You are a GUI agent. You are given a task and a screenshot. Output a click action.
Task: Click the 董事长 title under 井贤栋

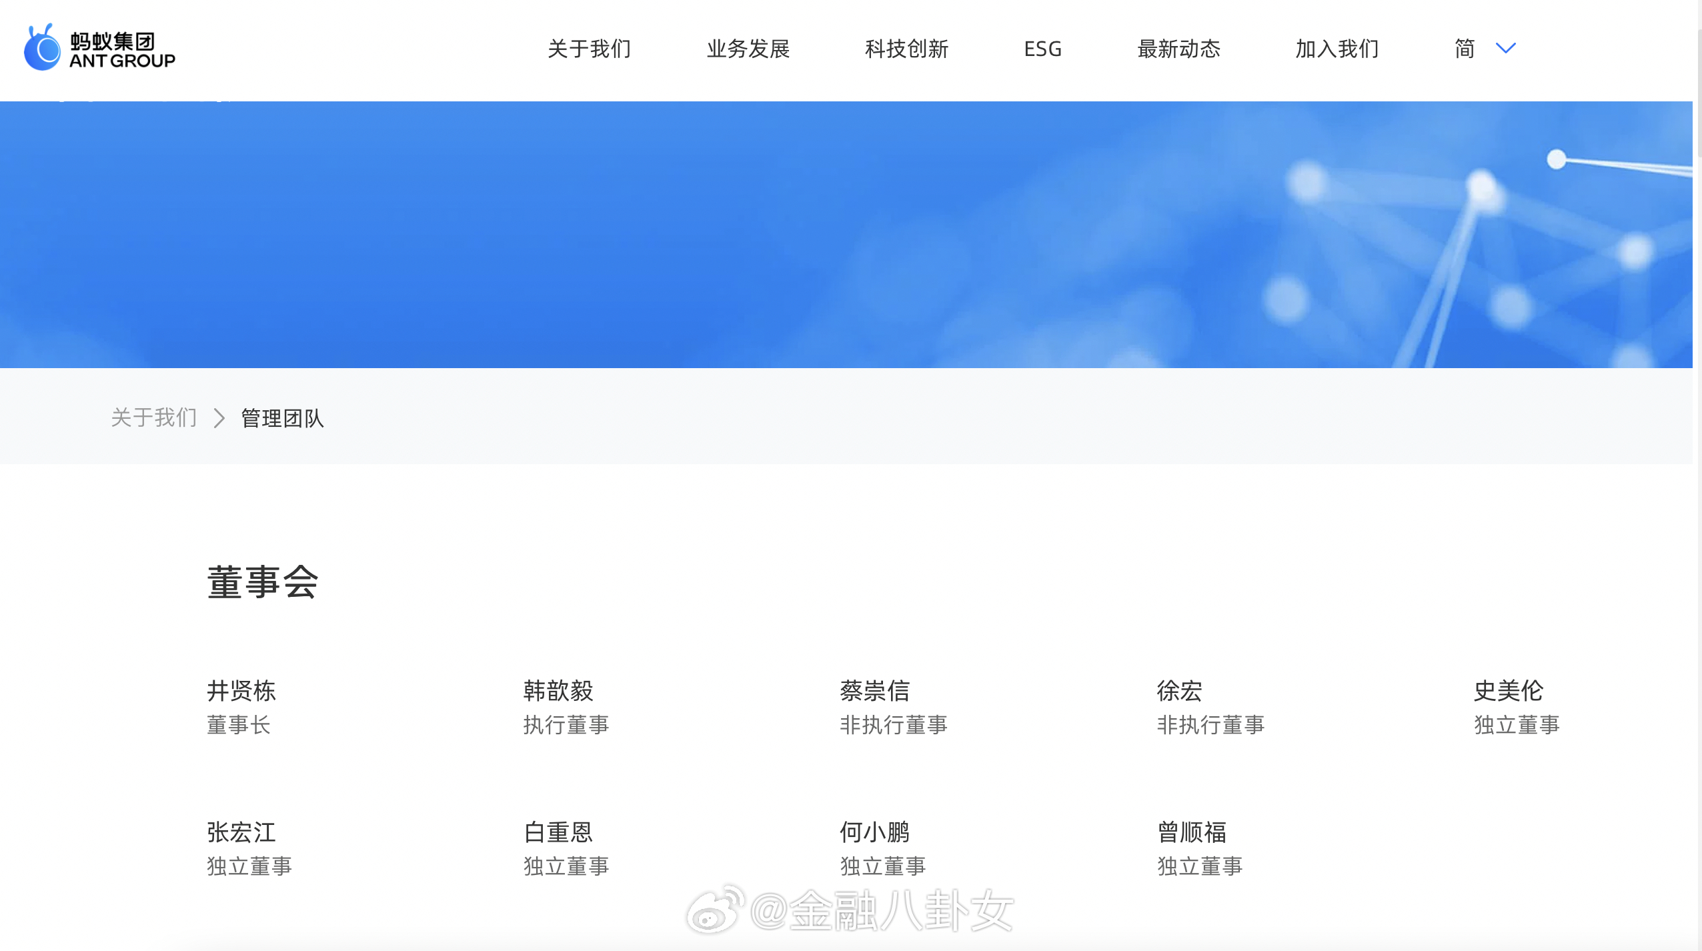point(238,725)
